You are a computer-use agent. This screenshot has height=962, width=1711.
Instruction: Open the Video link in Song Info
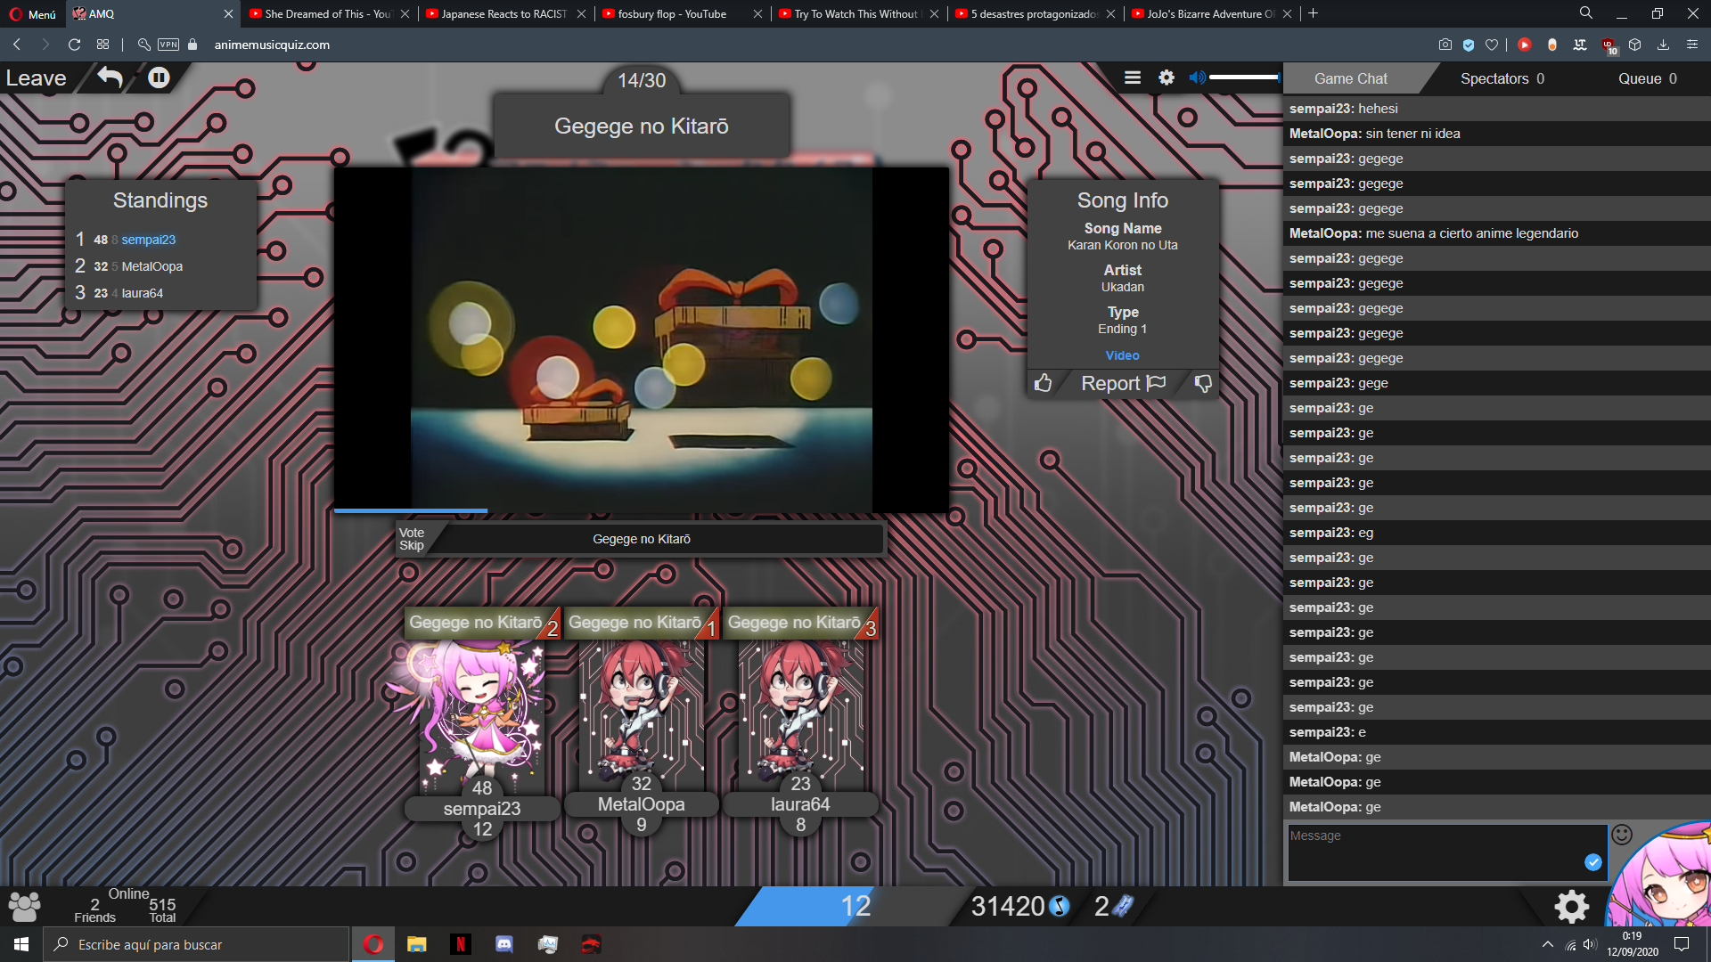pos(1122,355)
